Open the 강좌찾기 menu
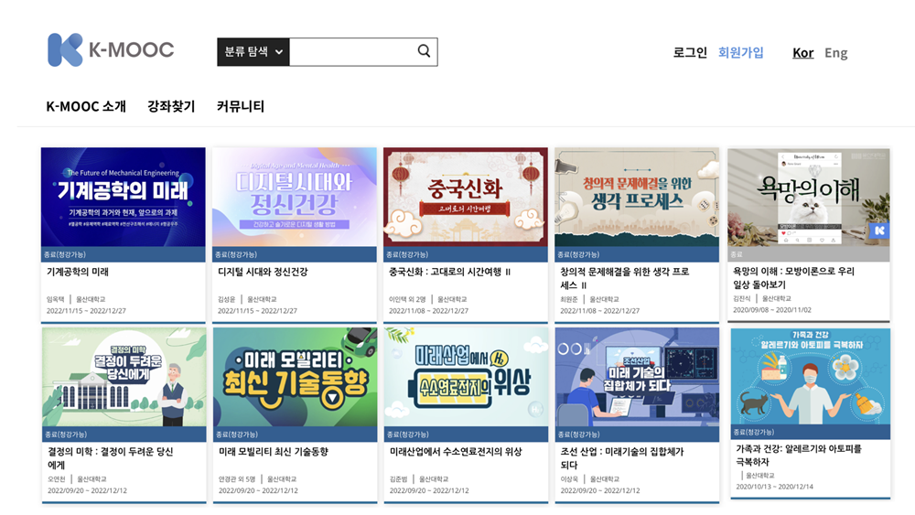 (171, 106)
